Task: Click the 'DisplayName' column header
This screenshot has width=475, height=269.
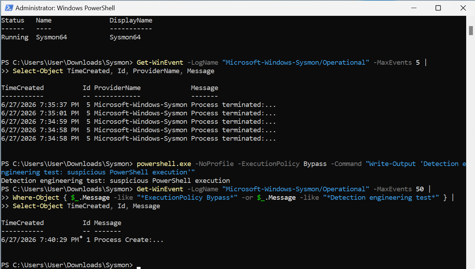Action: [x=131, y=20]
